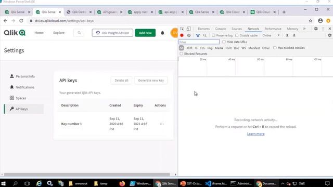Open Firefox from the taskbar
This screenshot has width=333, height=187.
point(122,183)
